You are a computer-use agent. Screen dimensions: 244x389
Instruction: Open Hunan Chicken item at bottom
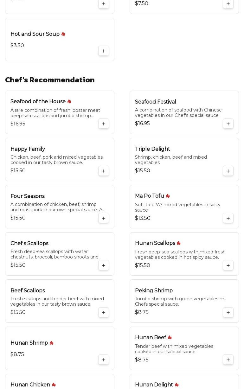click(x=30, y=385)
